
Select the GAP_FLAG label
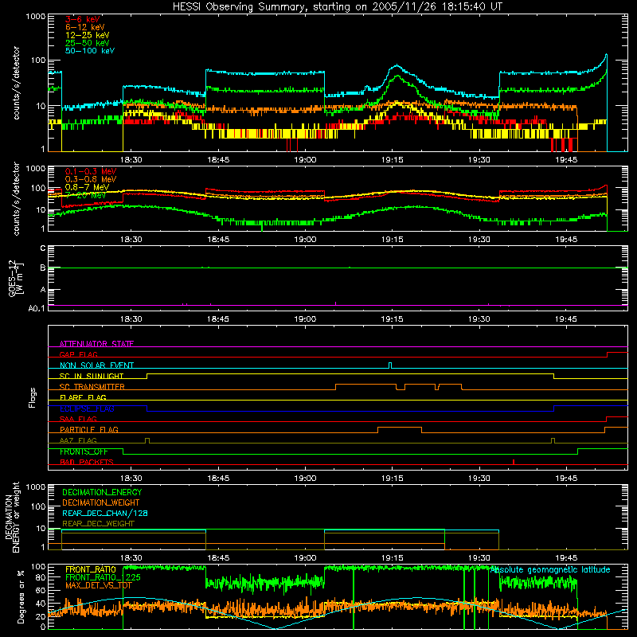(78, 354)
